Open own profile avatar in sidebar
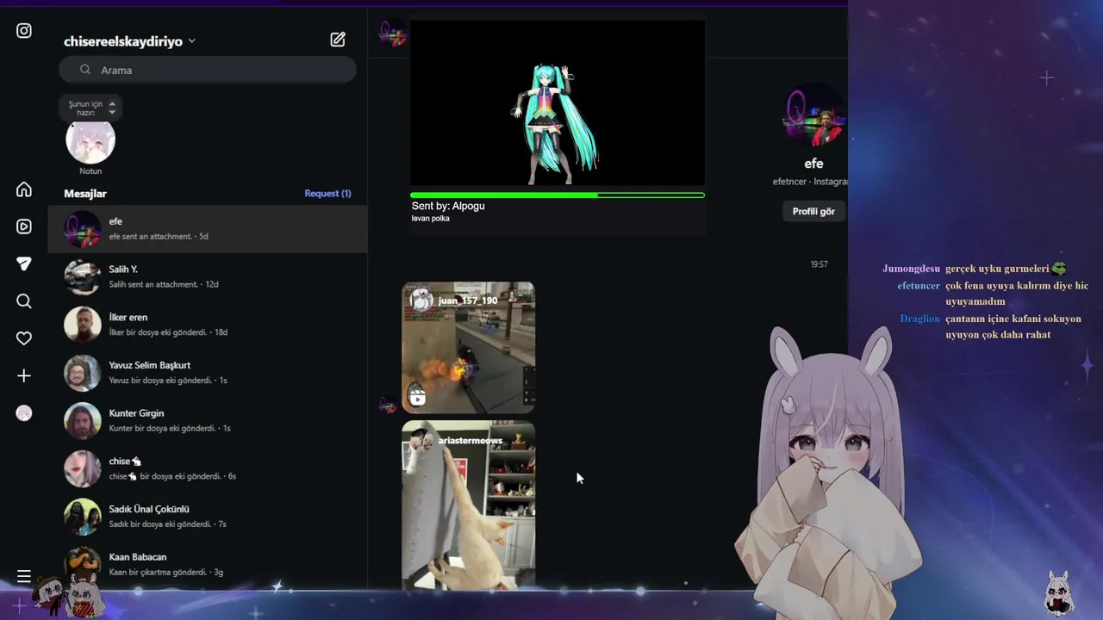This screenshot has height=620, width=1103. point(24,413)
